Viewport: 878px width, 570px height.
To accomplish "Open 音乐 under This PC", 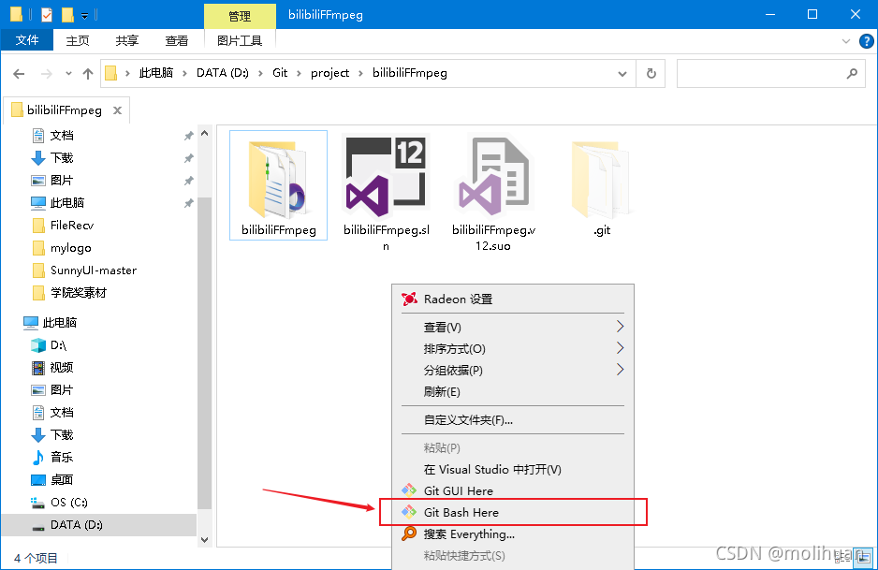I will (x=62, y=457).
